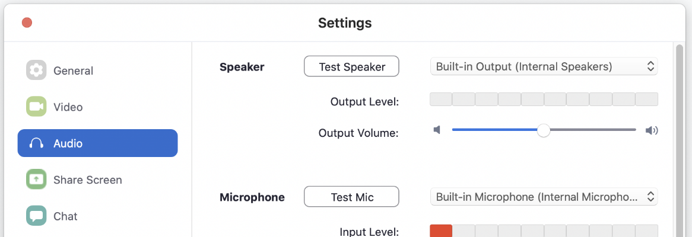The width and height of the screenshot is (692, 237).
Task: Click the Share Screen green icon
Action: pos(36,180)
